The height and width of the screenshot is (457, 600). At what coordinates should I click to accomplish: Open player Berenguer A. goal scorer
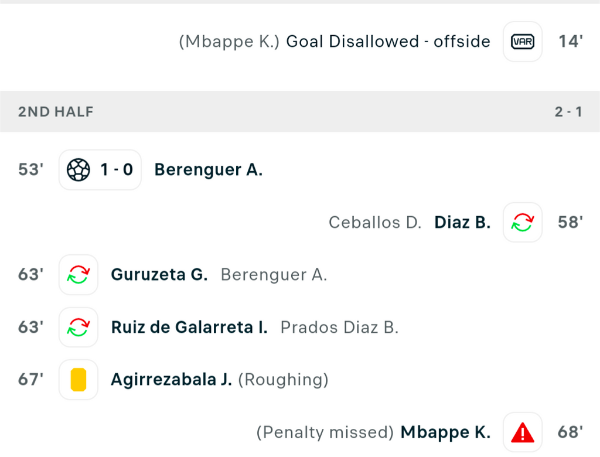[208, 170]
